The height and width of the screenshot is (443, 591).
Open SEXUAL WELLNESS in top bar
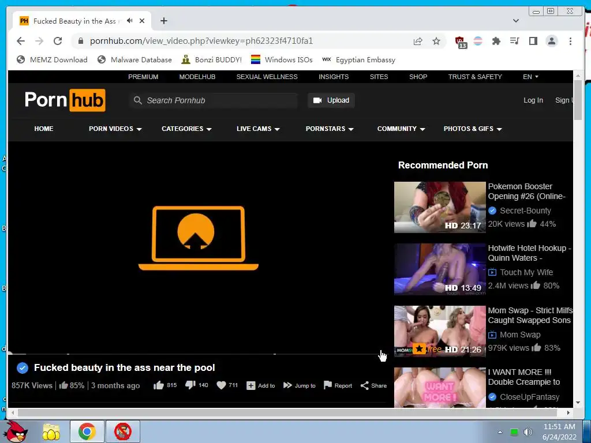267,77
